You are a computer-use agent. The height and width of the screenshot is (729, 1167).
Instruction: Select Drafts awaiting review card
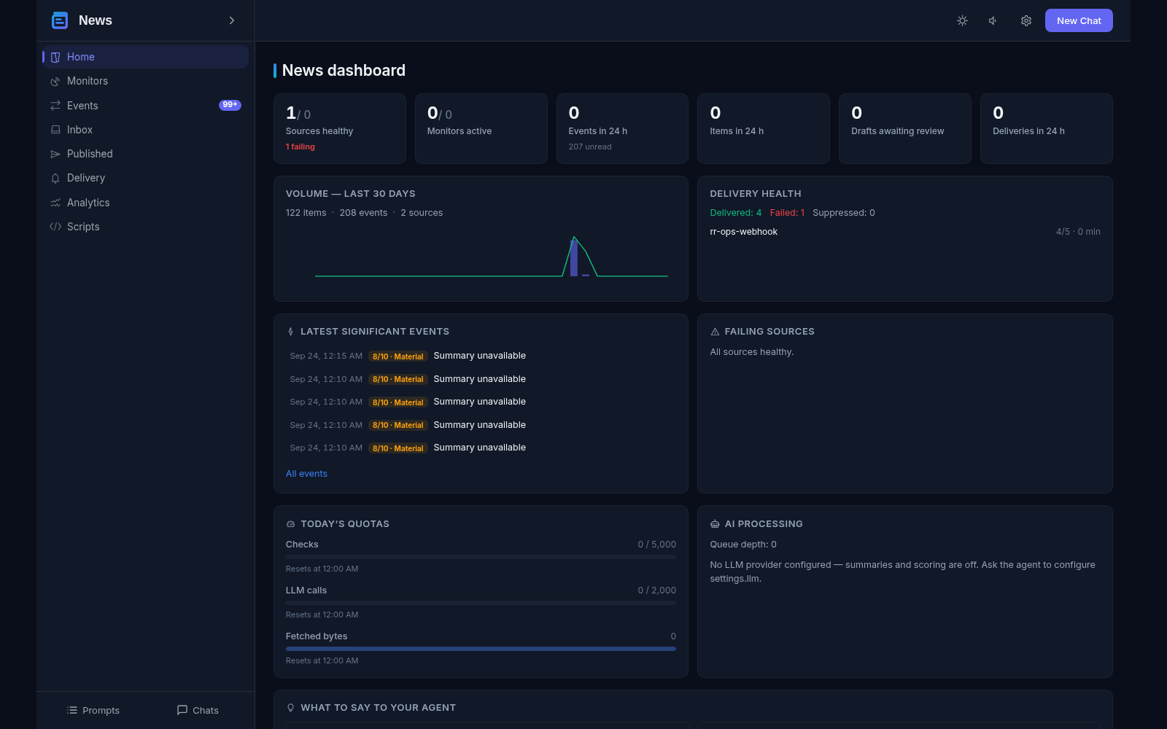905,128
